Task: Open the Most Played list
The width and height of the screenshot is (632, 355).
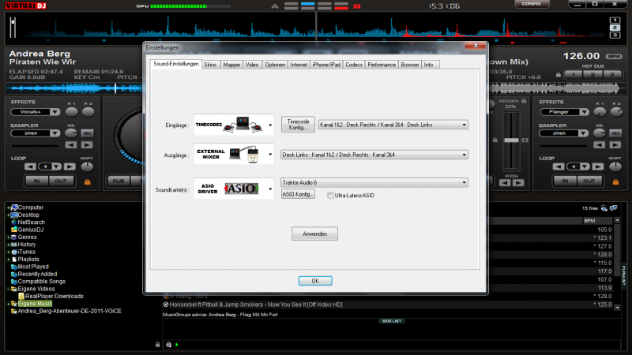Action: [x=33, y=267]
